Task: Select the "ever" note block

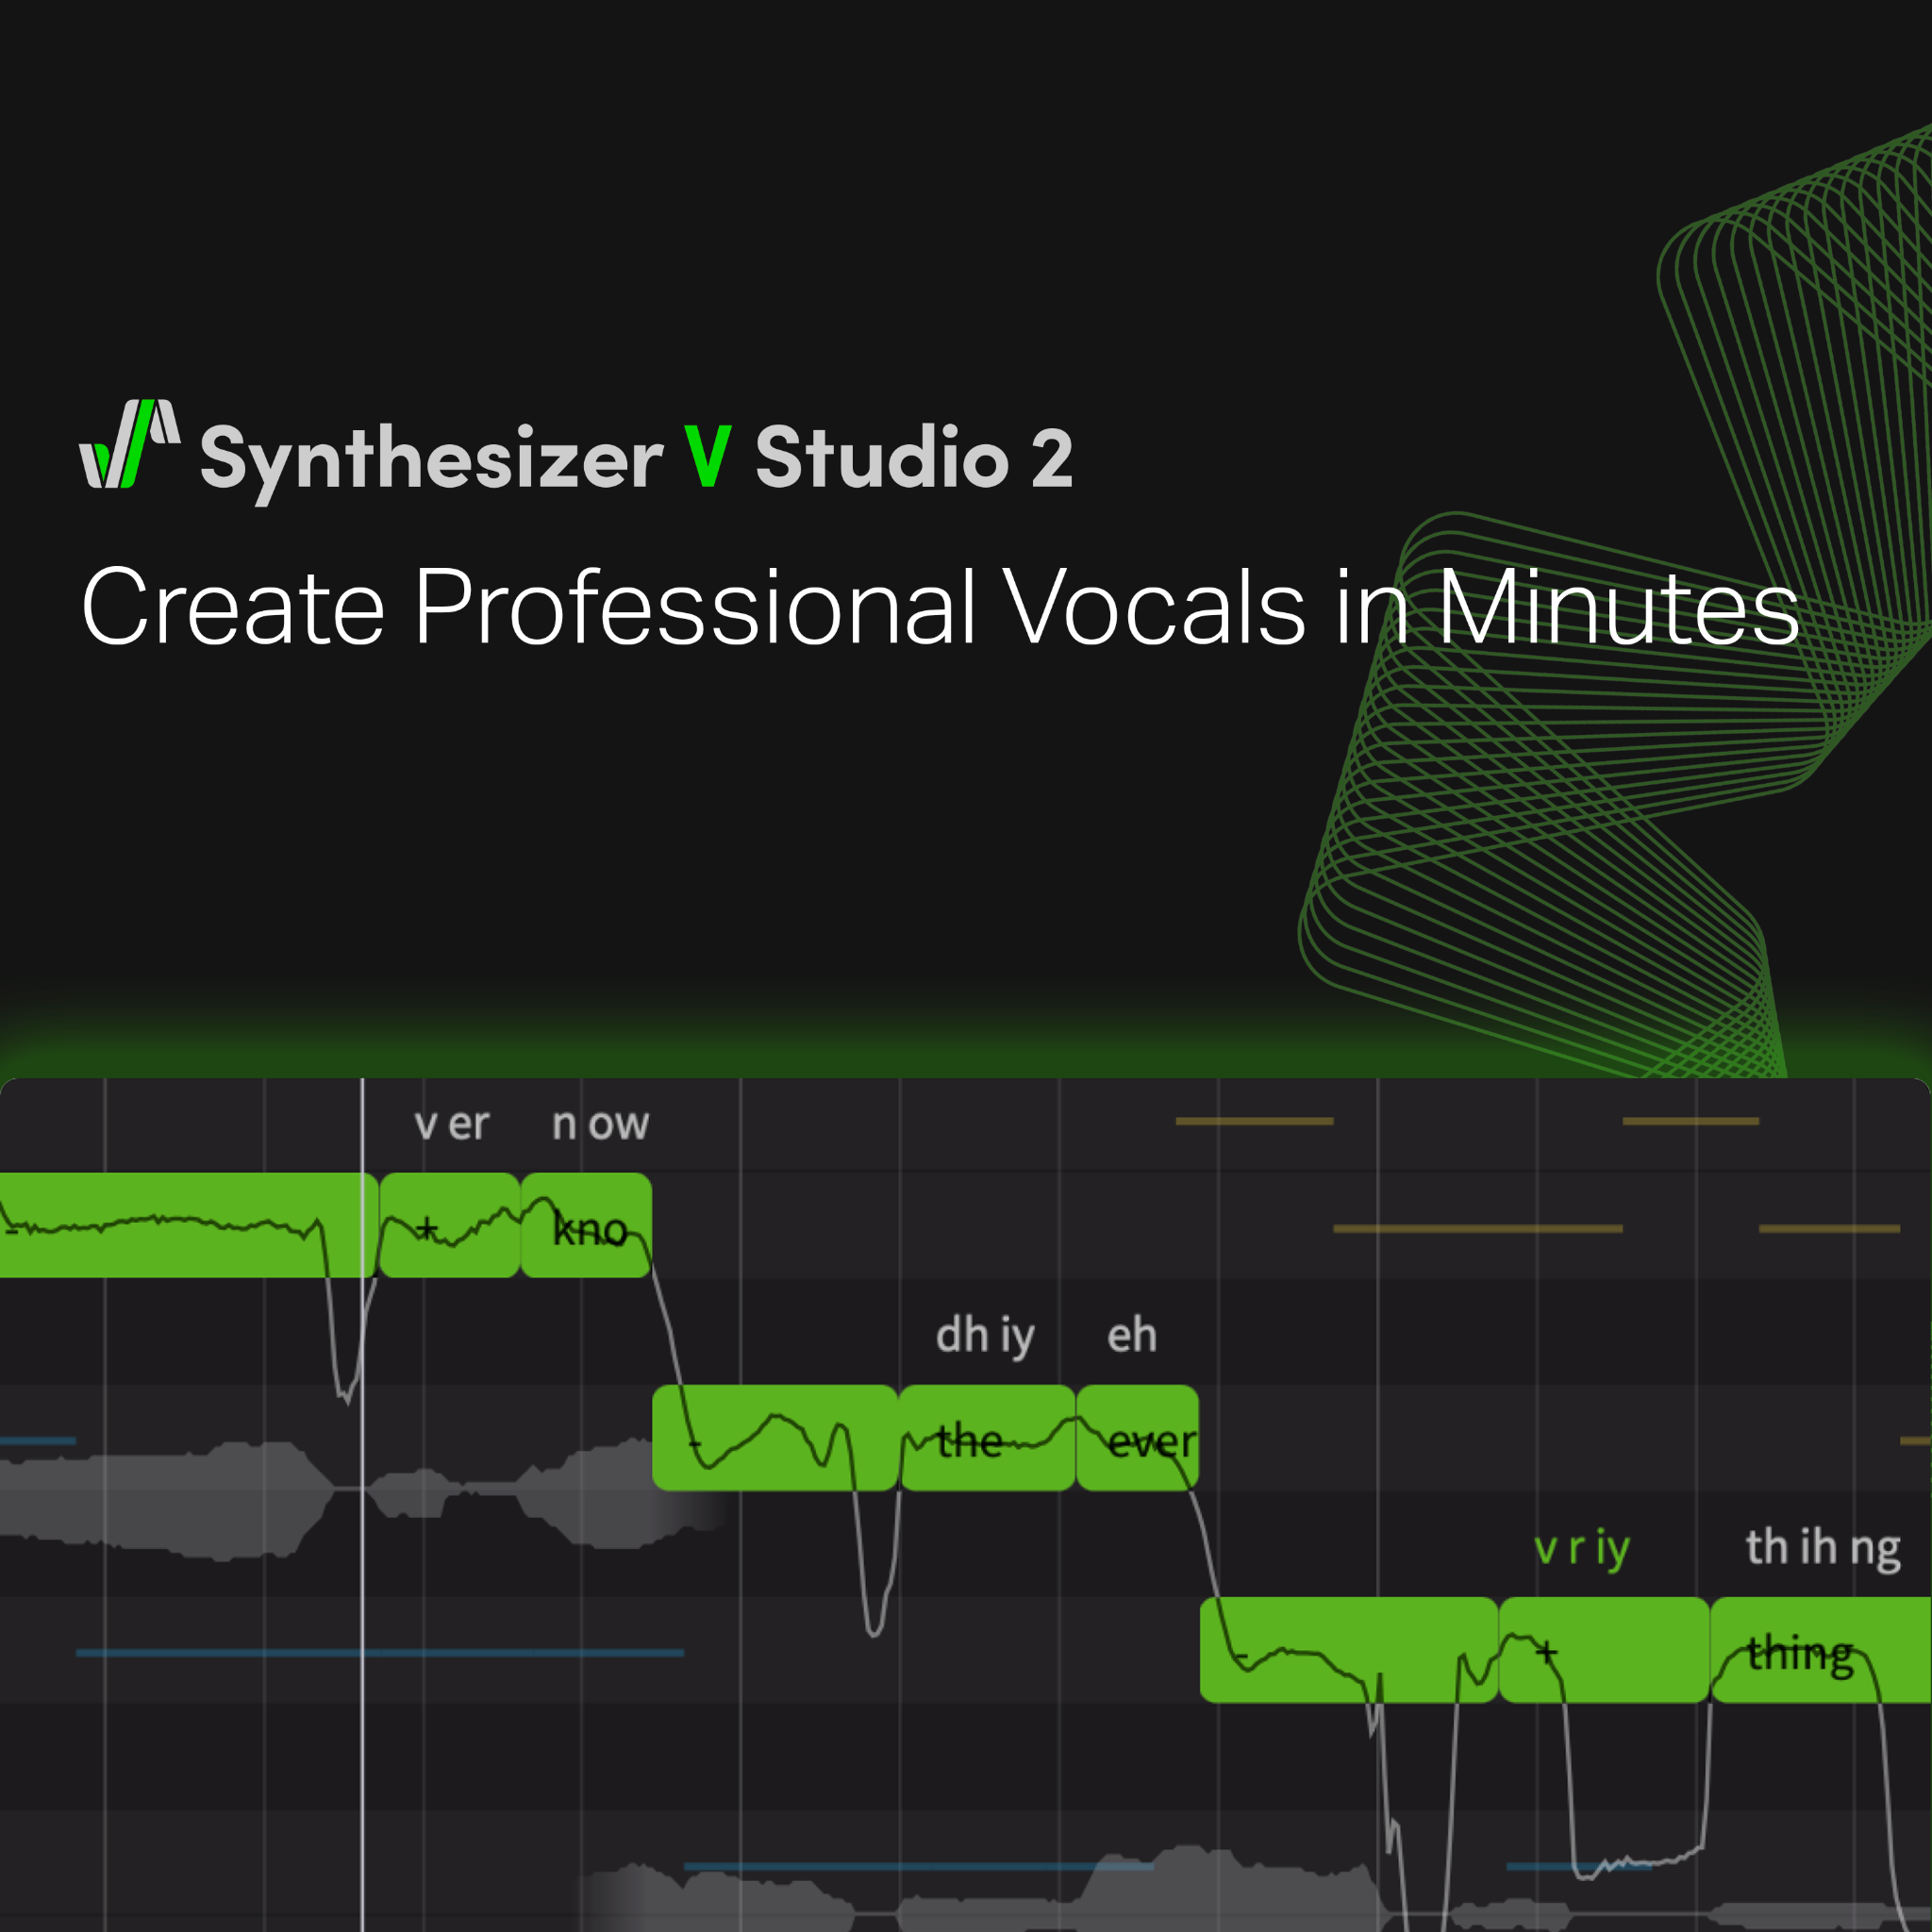Action: pos(1137,1437)
